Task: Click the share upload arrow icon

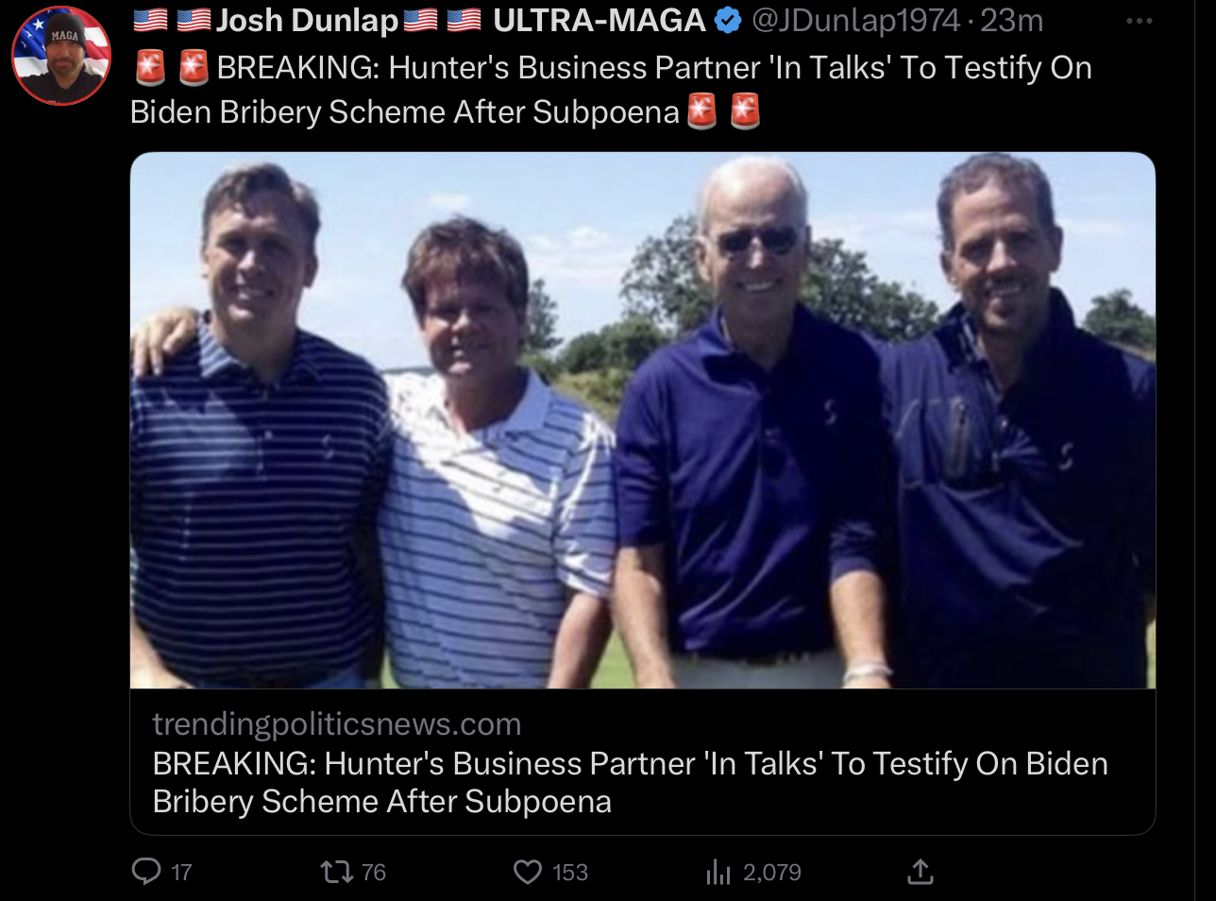Action: [x=920, y=871]
